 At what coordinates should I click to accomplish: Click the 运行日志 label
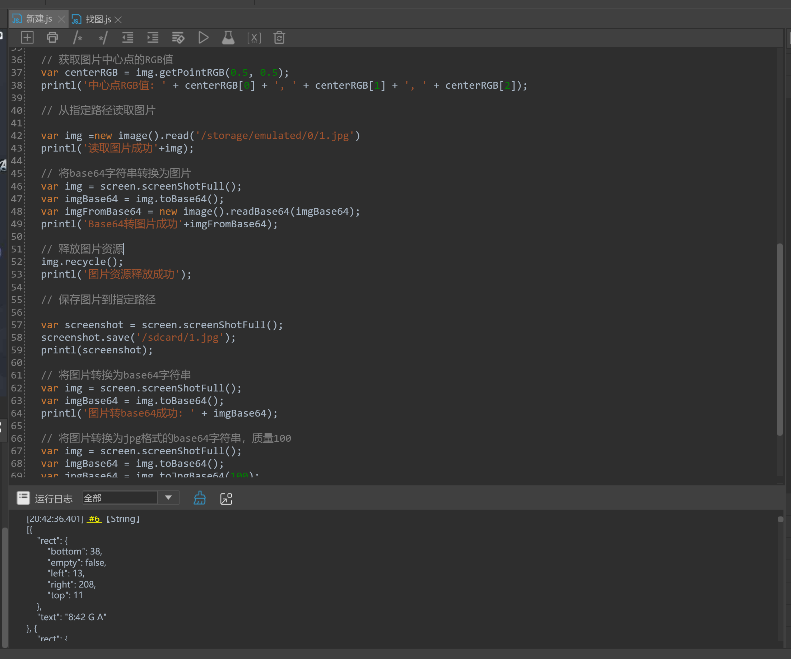pos(53,498)
